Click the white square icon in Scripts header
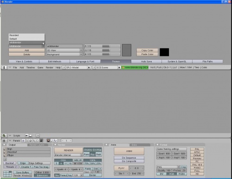Screen dimensions: 232x179 (x=30, y=136)
